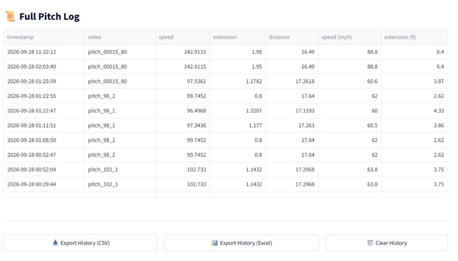
Task: Click the chart icon on Excel export
Action: 215,243
